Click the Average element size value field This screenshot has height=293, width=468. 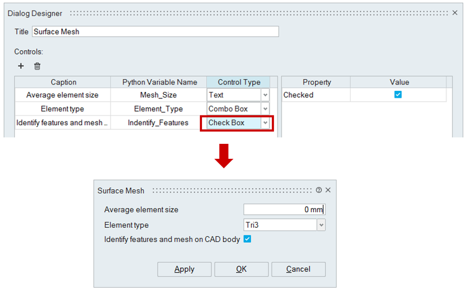coord(284,210)
